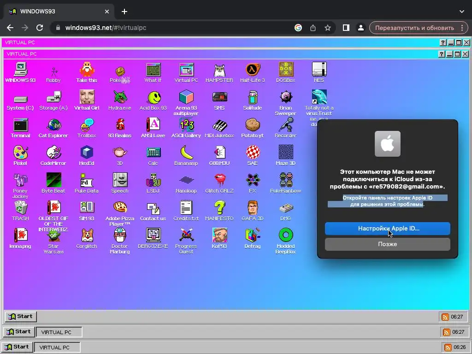
Task: Click RSS feed icon in bottom taskbar
Action: click(x=448, y=347)
